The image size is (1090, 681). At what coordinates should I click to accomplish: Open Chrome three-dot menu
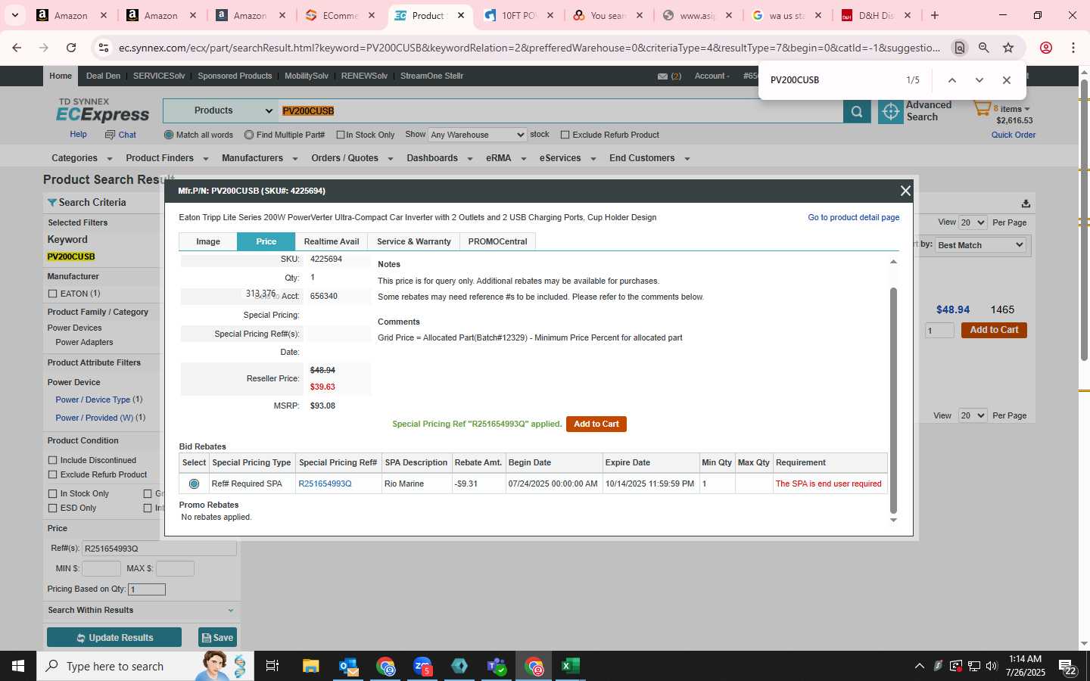pos(1073,48)
